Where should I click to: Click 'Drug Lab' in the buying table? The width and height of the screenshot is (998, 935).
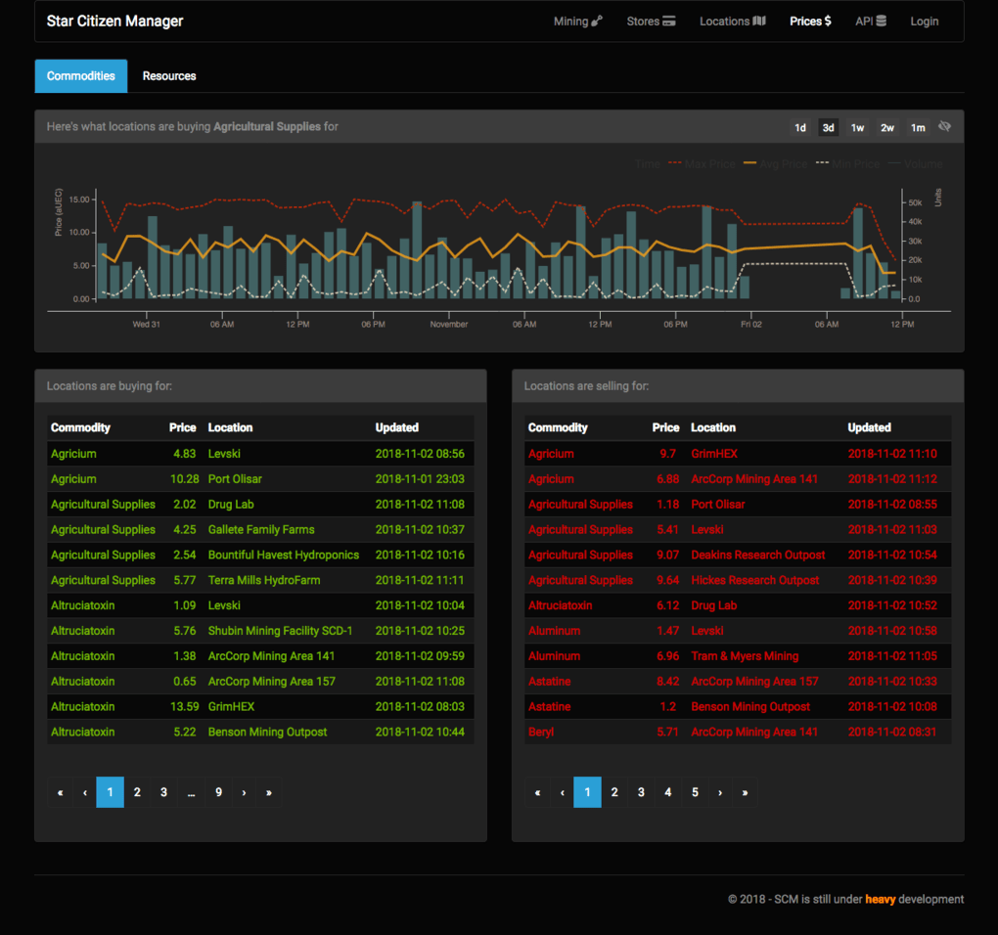(x=230, y=505)
